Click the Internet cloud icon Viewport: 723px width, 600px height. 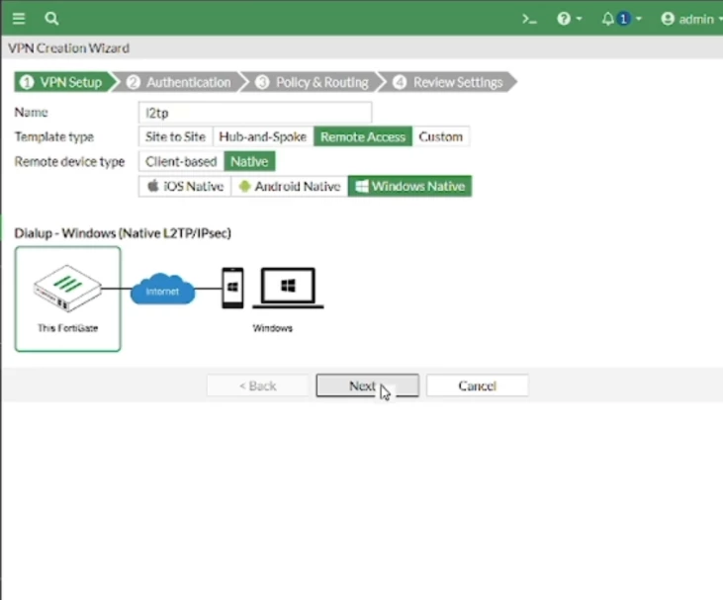click(162, 289)
